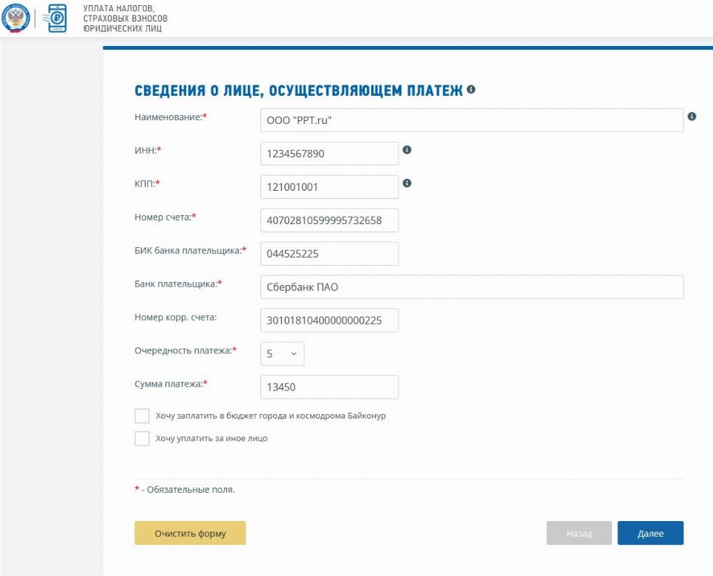The width and height of the screenshot is (713, 576).
Task: Click the Сумма платежа input field
Action: (x=329, y=387)
